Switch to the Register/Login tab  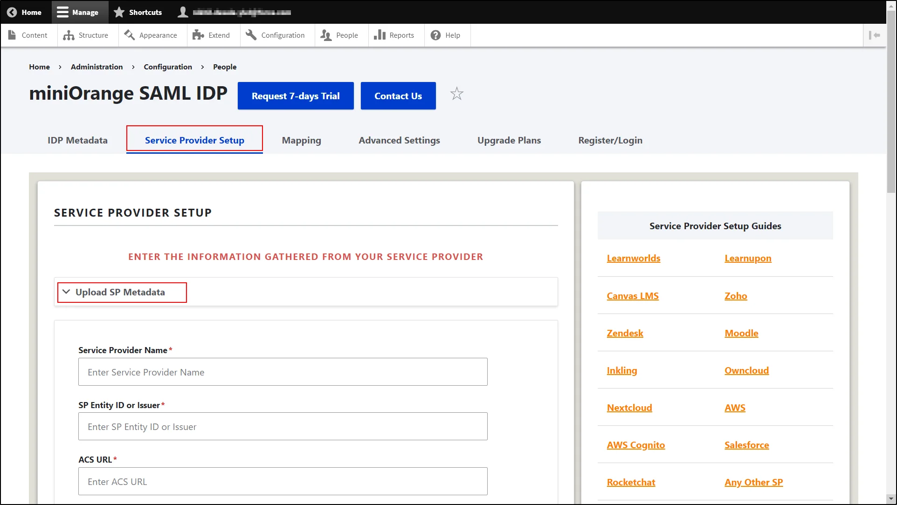click(610, 140)
